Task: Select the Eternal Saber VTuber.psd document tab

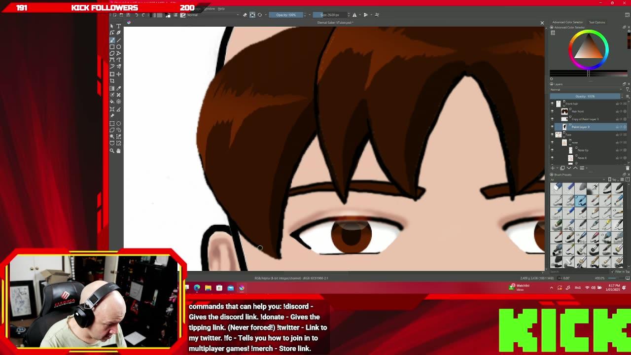Action: (335, 23)
